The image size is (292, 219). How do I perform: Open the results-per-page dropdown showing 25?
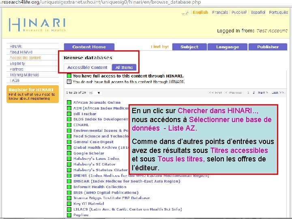(x=95, y=93)
